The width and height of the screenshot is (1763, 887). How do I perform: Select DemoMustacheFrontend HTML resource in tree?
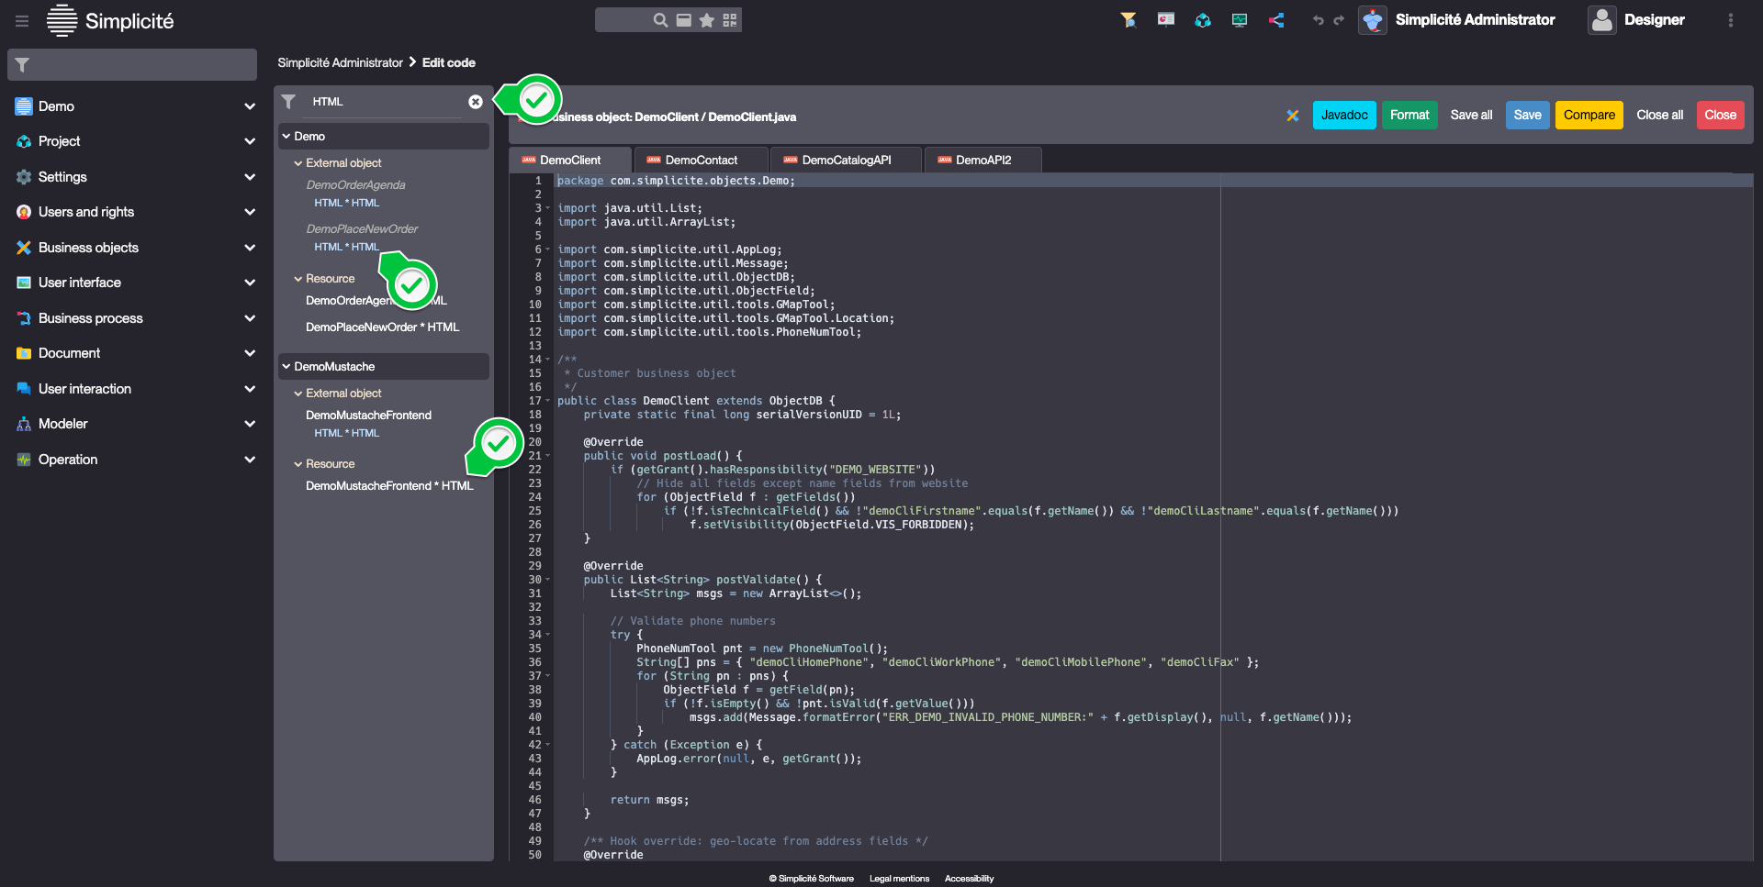click(x=388, y=485)
